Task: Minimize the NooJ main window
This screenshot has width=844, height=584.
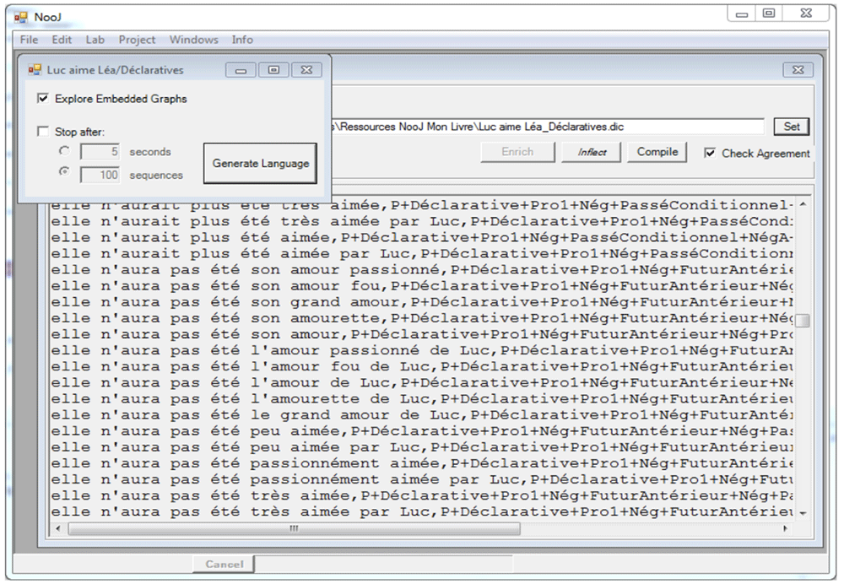Action: pyautogui.click(x=742, y=14)
